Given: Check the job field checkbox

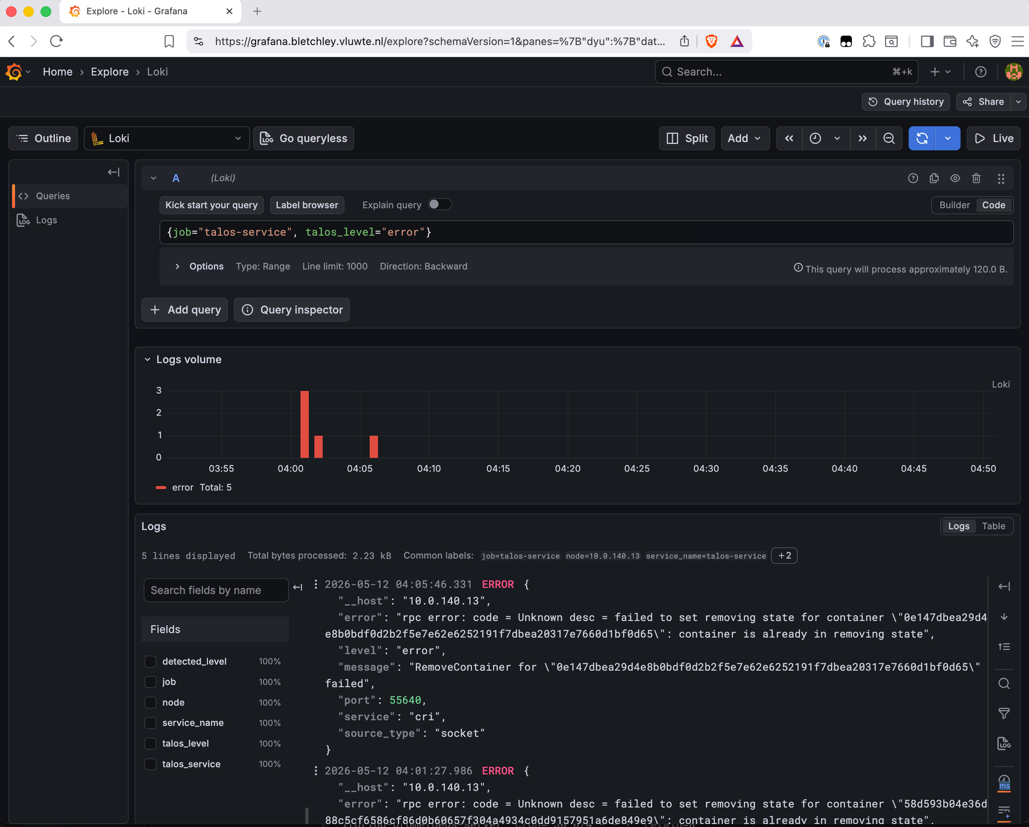Looking at the screenshot, I should (150, 682).
